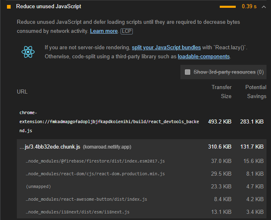Image resolution: width=271 pixels, height=220 pixels.
Task: Click the Potential Savings column header
Action: 256,92
